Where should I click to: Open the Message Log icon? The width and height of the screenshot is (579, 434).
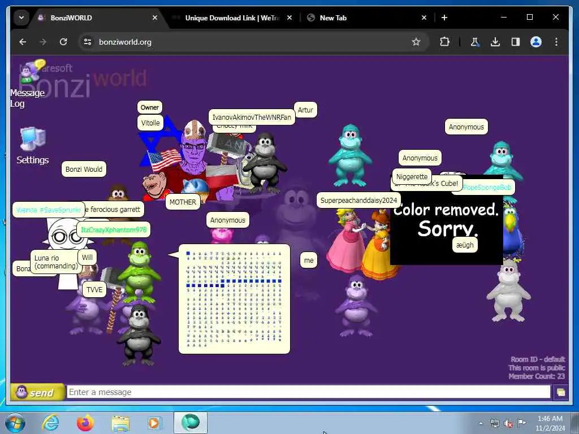point(28,83)
